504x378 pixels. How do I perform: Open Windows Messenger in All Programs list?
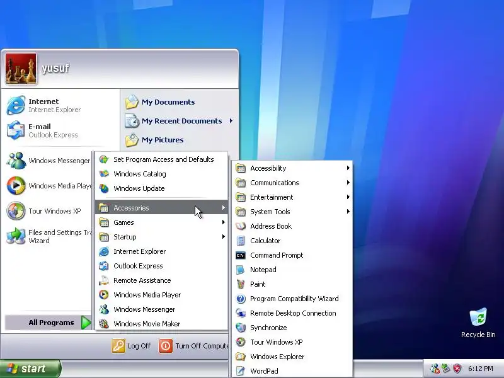[162, 309]
